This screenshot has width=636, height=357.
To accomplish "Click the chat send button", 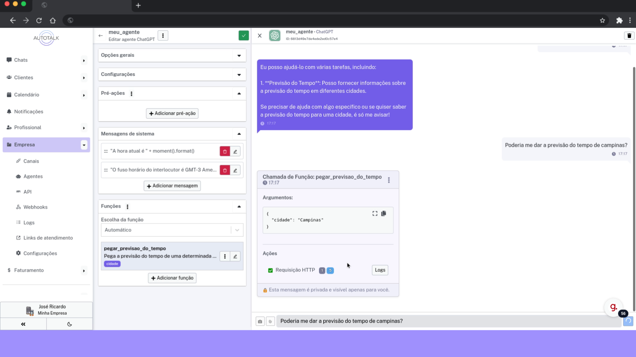I will tap(628, 321).
